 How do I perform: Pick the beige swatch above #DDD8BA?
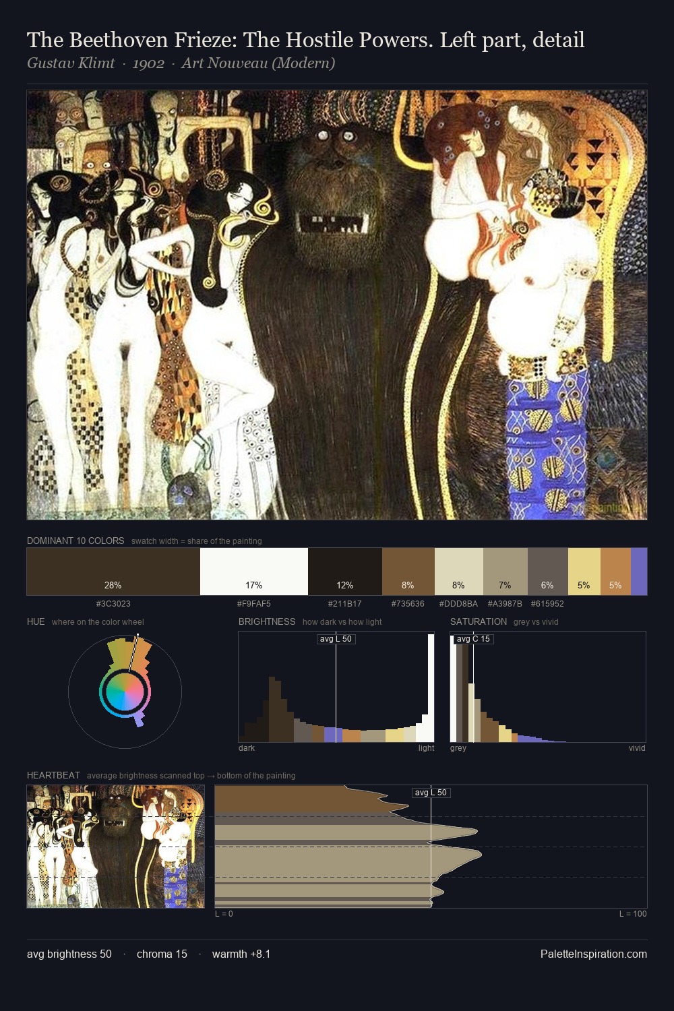point(459,572)
